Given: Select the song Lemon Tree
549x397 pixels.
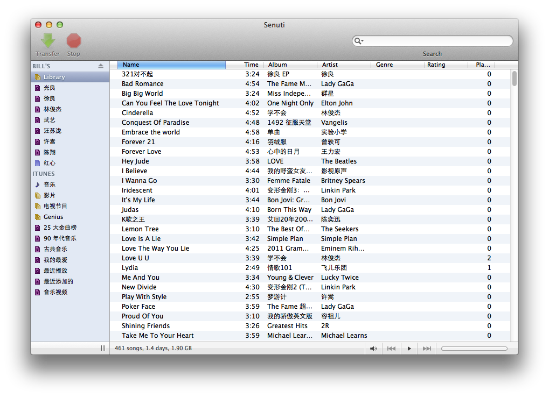Looking at the screenshot, I should click(x=310, y=229).
